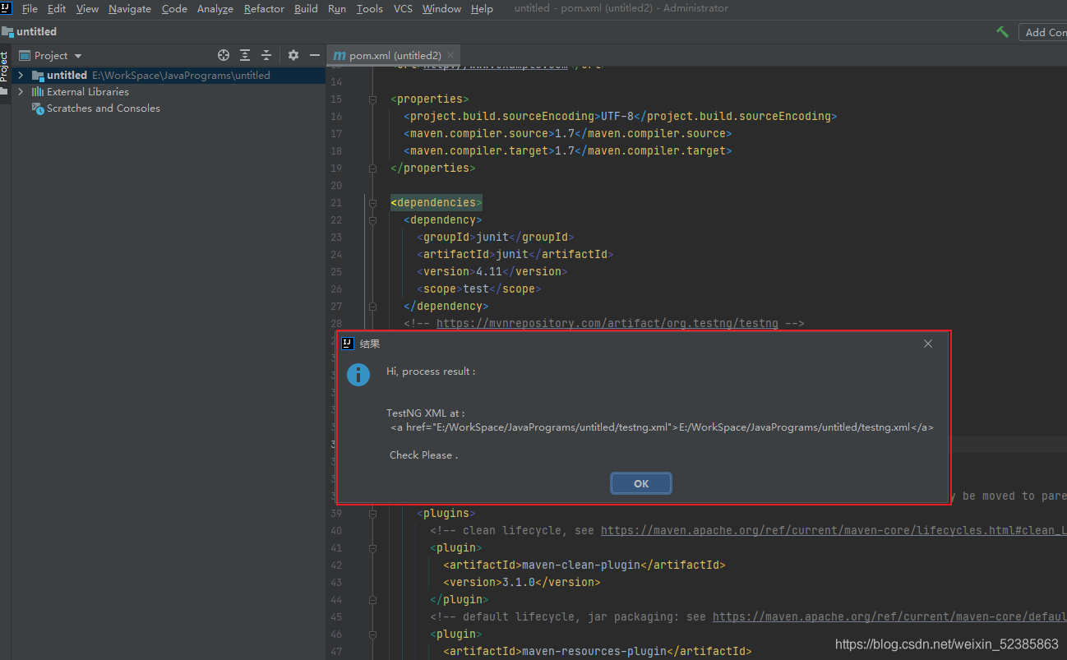Click the closing properties tag line
Image resolution: width=1067 pixels, height=660 pixels.
(433, 168)
